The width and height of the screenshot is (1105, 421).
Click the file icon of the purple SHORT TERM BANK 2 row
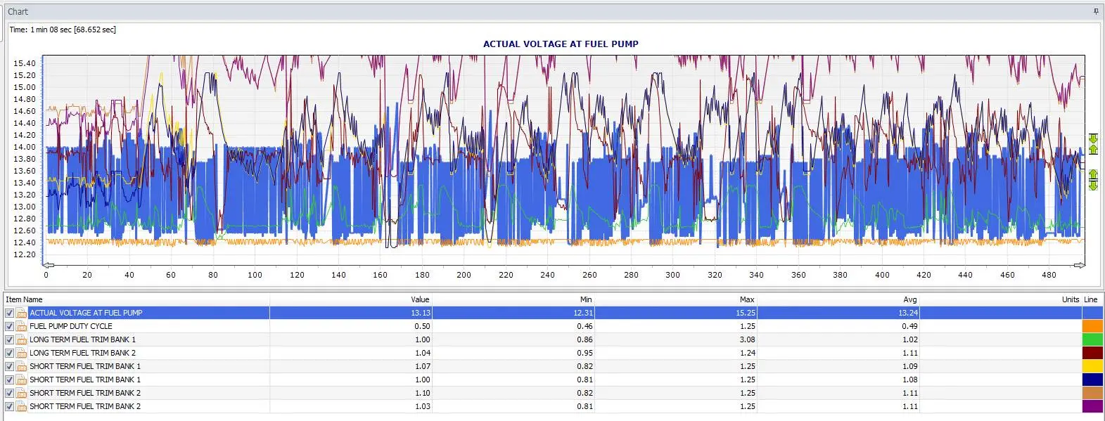[x=22, y=407]
